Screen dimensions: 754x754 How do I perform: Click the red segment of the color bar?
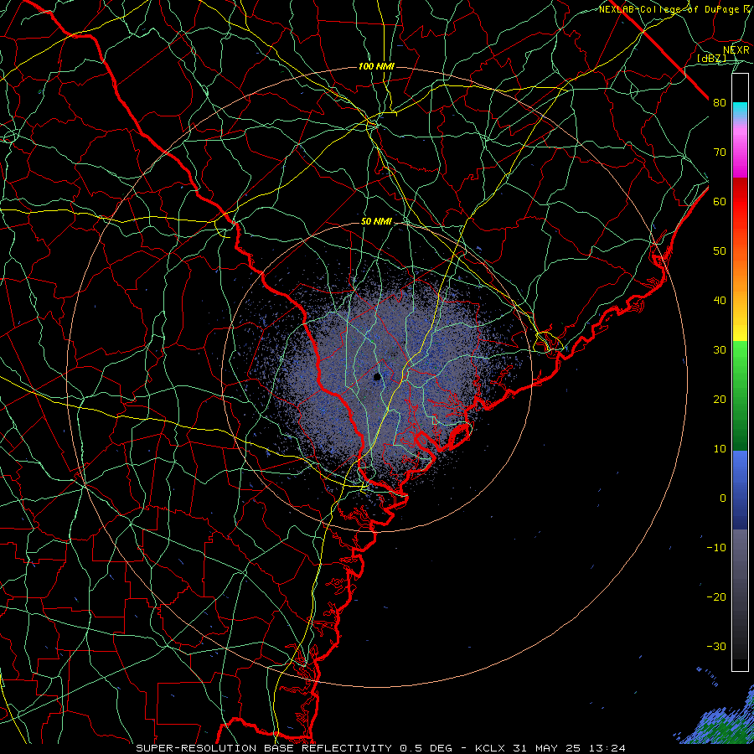[740, 202]
